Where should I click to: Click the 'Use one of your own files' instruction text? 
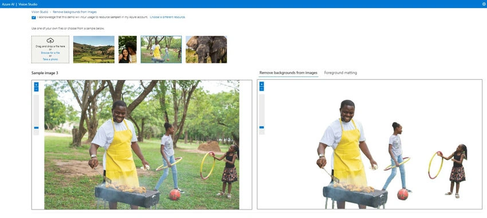(68, 29)
